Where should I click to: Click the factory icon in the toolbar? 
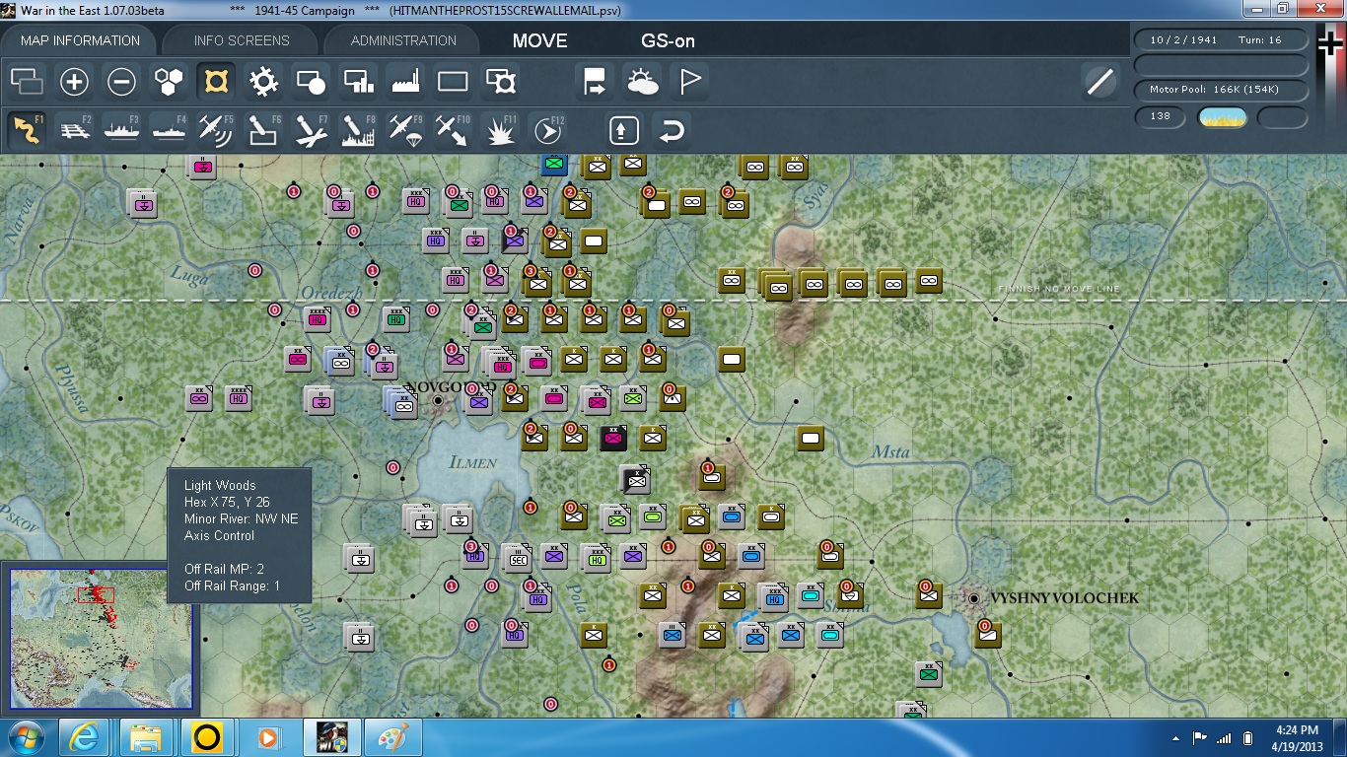click(x=405, y=82)
